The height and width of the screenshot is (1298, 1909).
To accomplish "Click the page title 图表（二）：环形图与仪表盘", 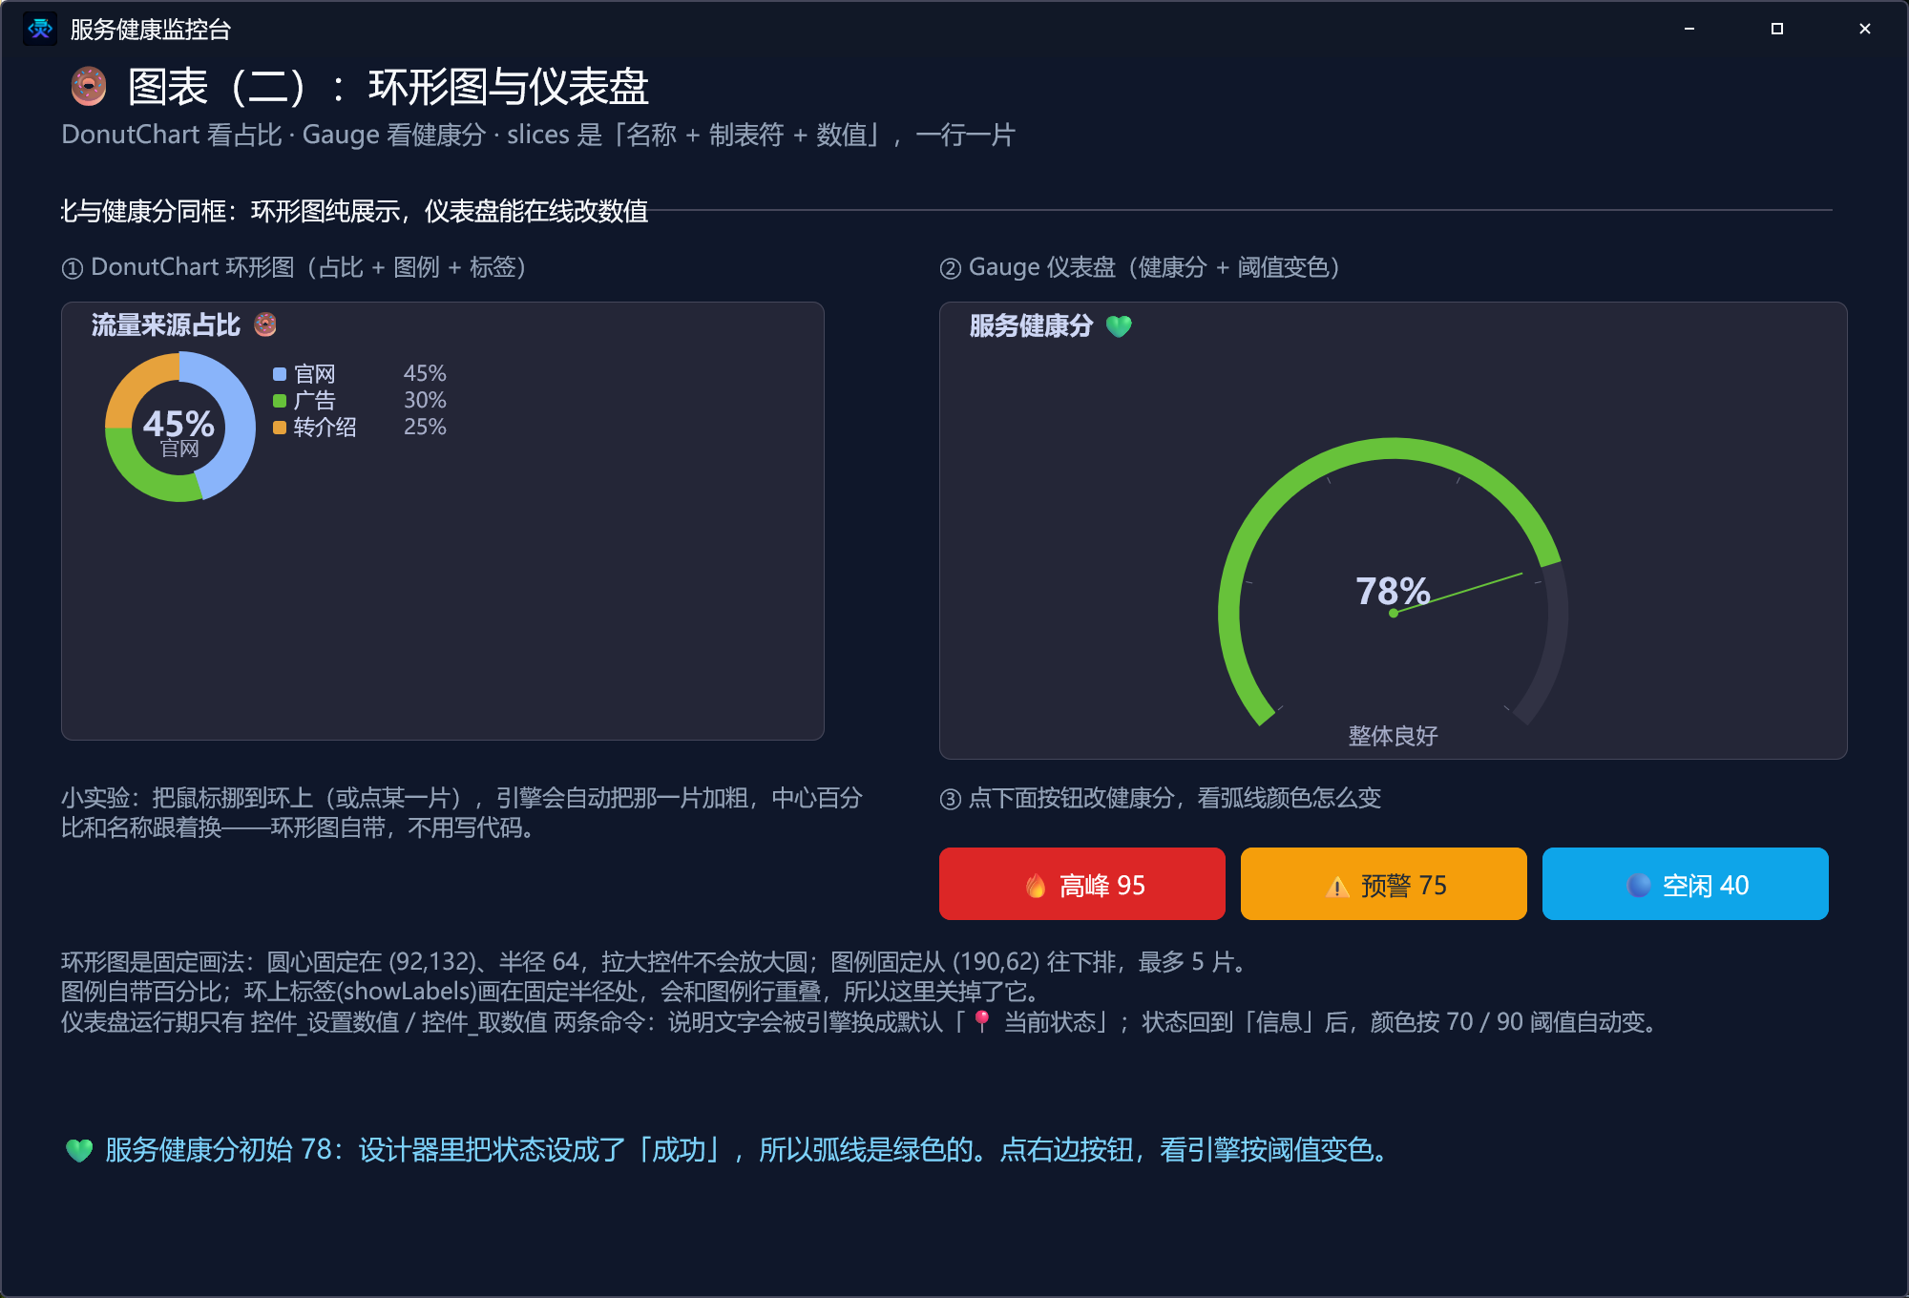I will (388, 87).
